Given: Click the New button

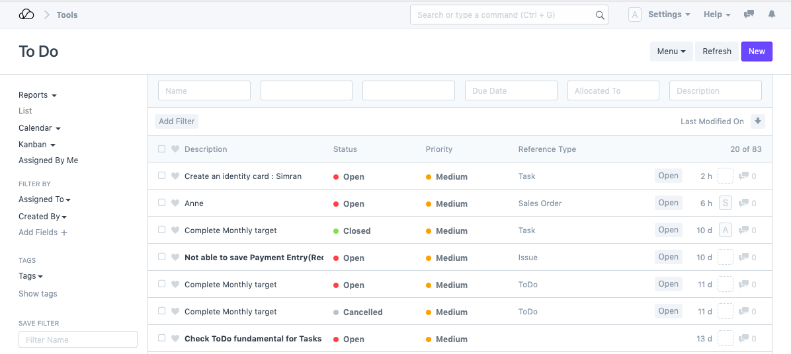Looking at the screenshot, I should 757,52.
